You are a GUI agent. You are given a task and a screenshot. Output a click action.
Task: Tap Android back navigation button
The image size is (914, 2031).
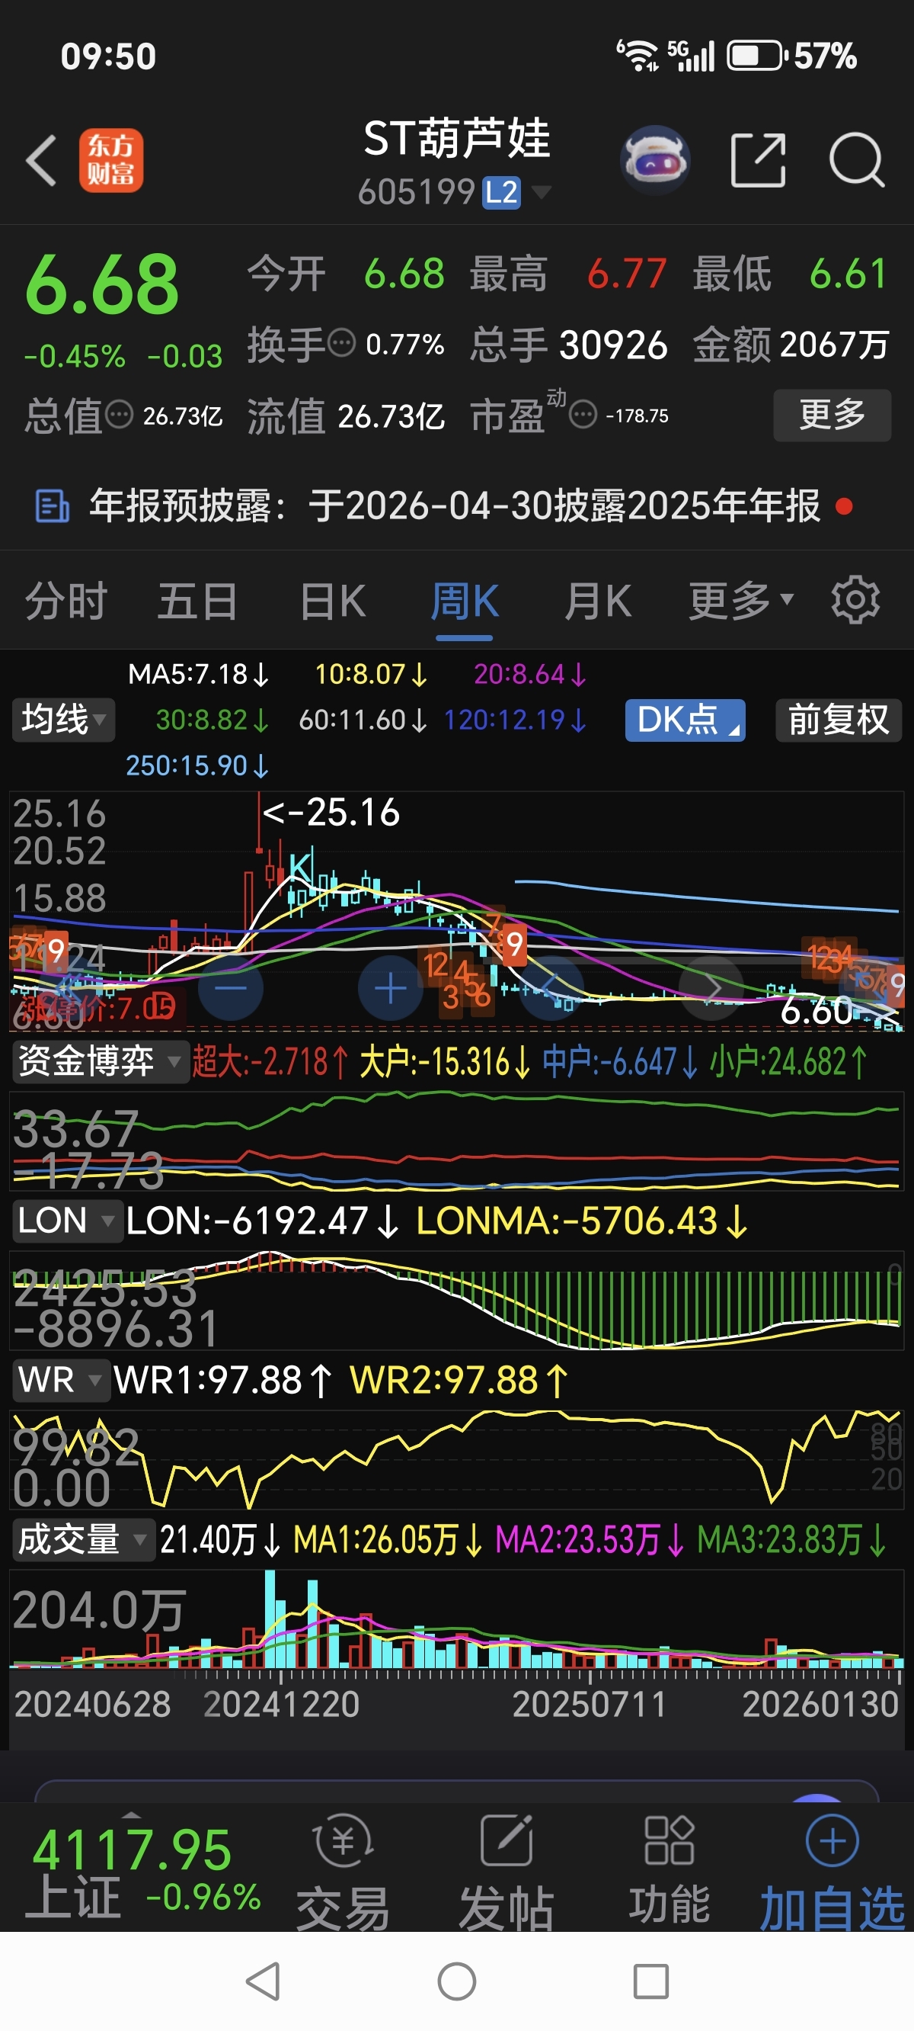264,1981
